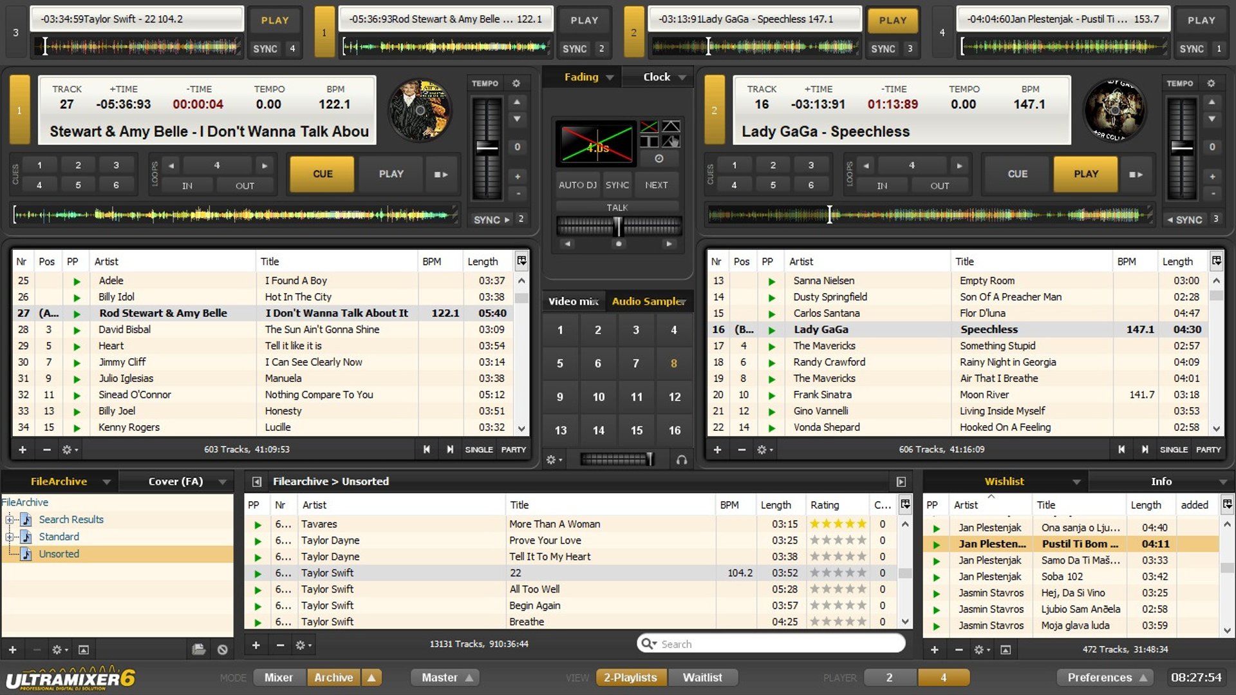
Task: Toggle SYNC on mini player 3
Action: point(265,48)
